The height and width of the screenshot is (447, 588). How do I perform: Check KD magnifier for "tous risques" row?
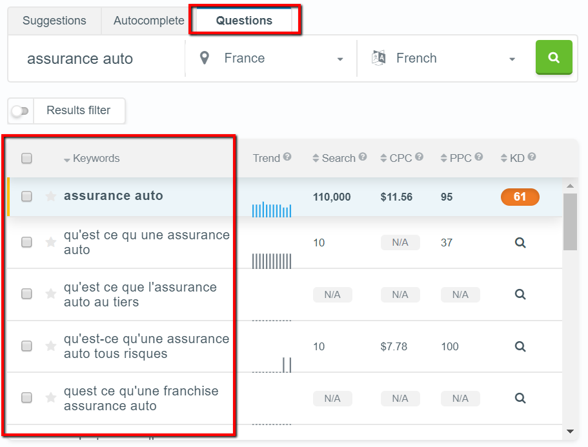pyautogui.click(x=520, y=346)
